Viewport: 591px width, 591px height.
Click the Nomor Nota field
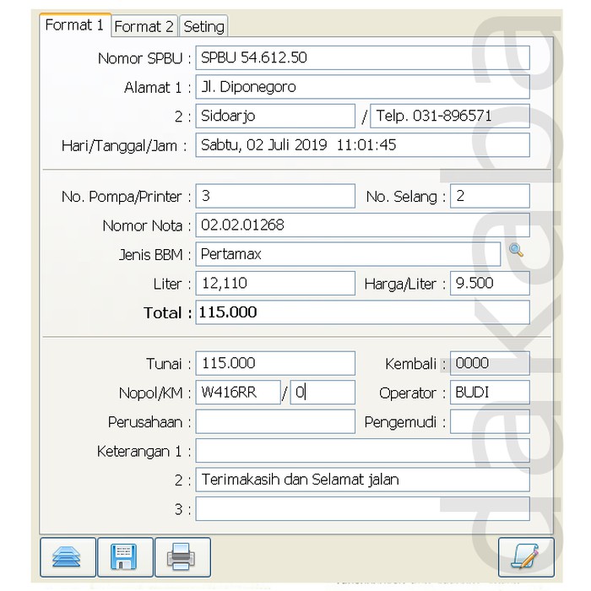pyautogui.click(x=362, y=225)
